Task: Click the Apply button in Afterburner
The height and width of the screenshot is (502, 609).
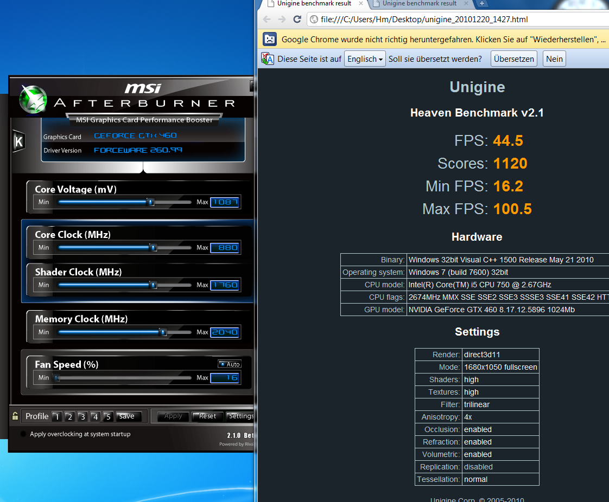Action: 173,416
